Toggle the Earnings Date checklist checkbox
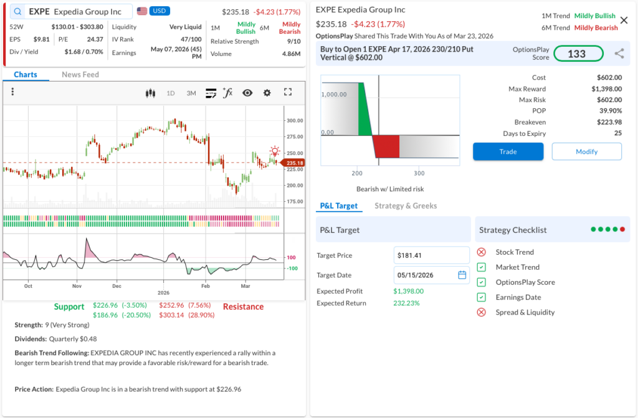The image size is (638, 418). pyautogui.click(x=481, y=297)
